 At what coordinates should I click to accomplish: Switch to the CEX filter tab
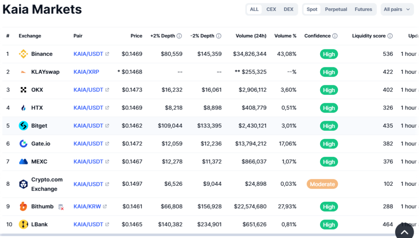pyautogui.click(x=271, y=9)
